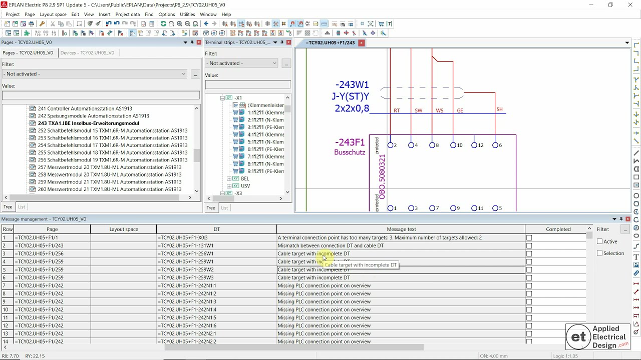The image size is (641, 360).
Task: Expand the USV tree node
Action: click(229, 186)
